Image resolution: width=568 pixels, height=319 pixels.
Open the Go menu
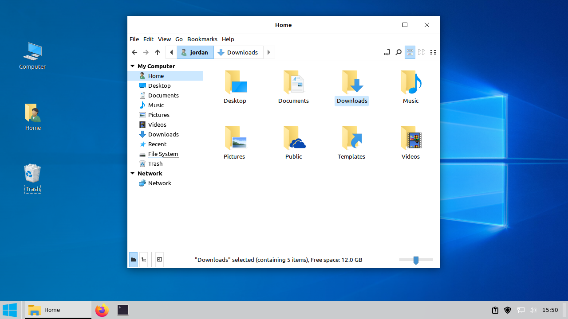[x=179, y=39]
